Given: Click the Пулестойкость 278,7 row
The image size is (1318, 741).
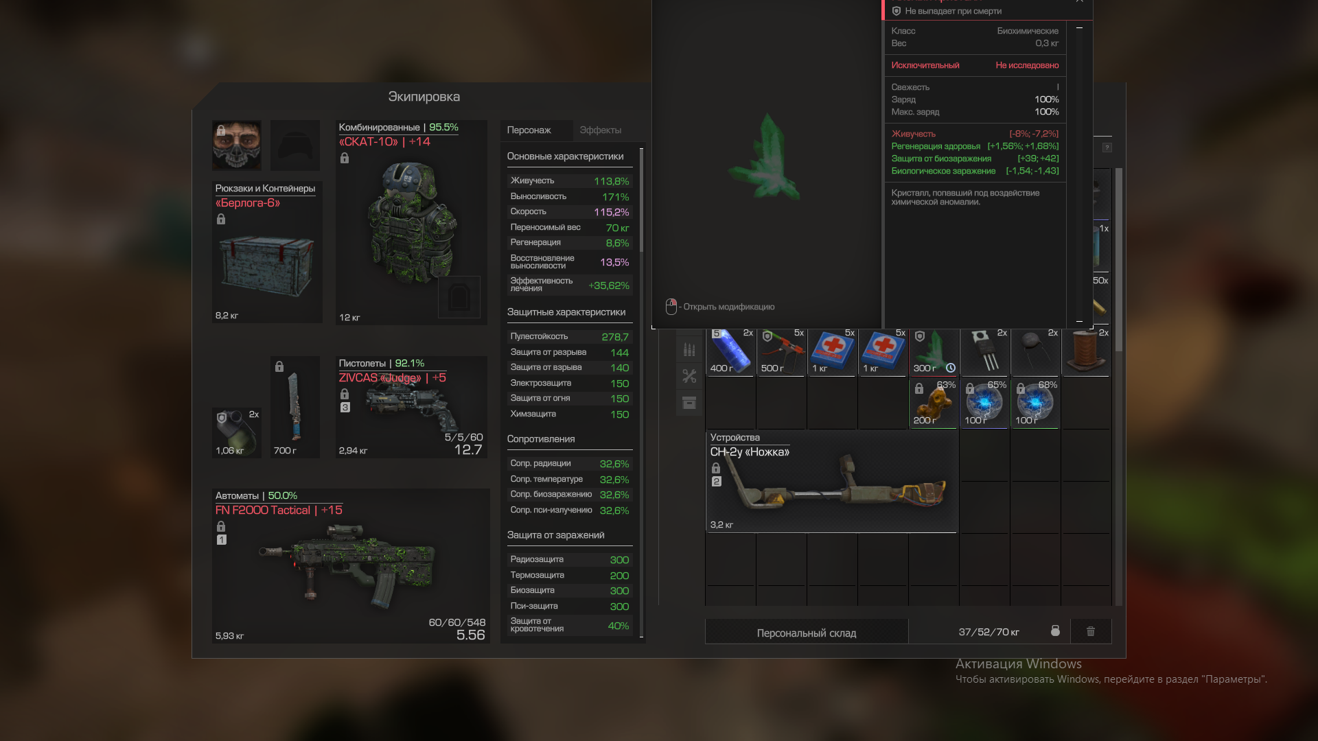Looking at the screenshot, I should tap(569, 337).
